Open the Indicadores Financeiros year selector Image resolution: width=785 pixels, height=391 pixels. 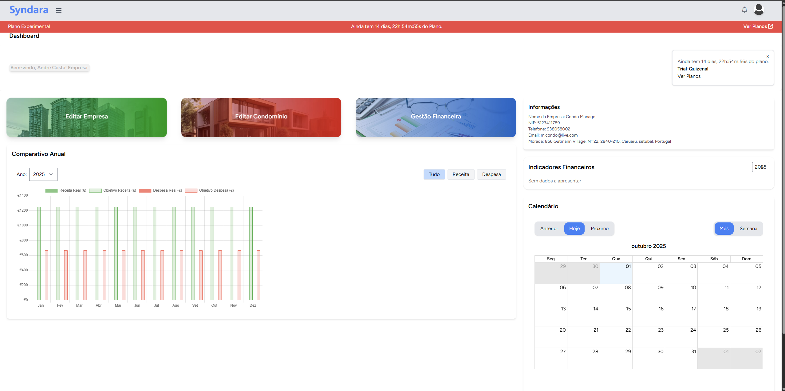click(760, 167)
